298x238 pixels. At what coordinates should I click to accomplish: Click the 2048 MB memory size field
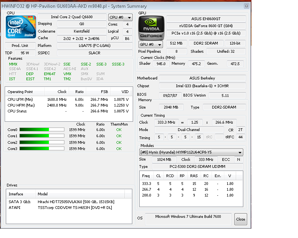pyautogui.click(x=171, y=107)
